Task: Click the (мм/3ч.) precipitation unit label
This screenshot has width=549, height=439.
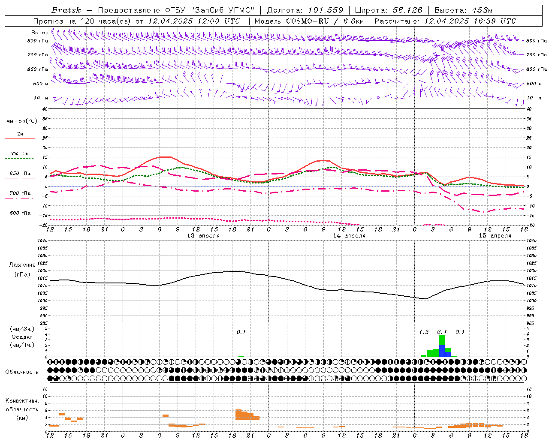Action: pyautogui.click(x=21, y=329)
